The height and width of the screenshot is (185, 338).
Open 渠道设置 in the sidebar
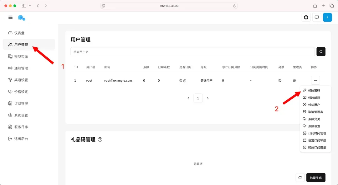[x=29, y=80]
